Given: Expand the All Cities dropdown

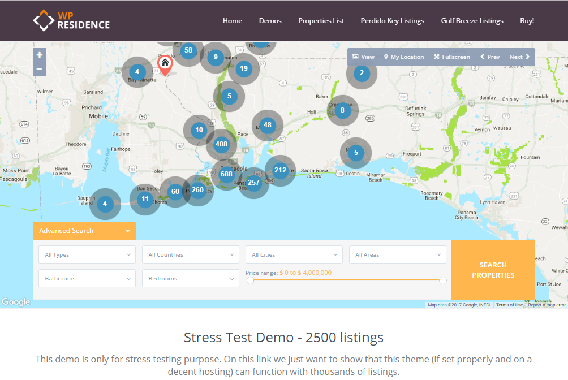Looking at the screenshot, I should point(294,255).
